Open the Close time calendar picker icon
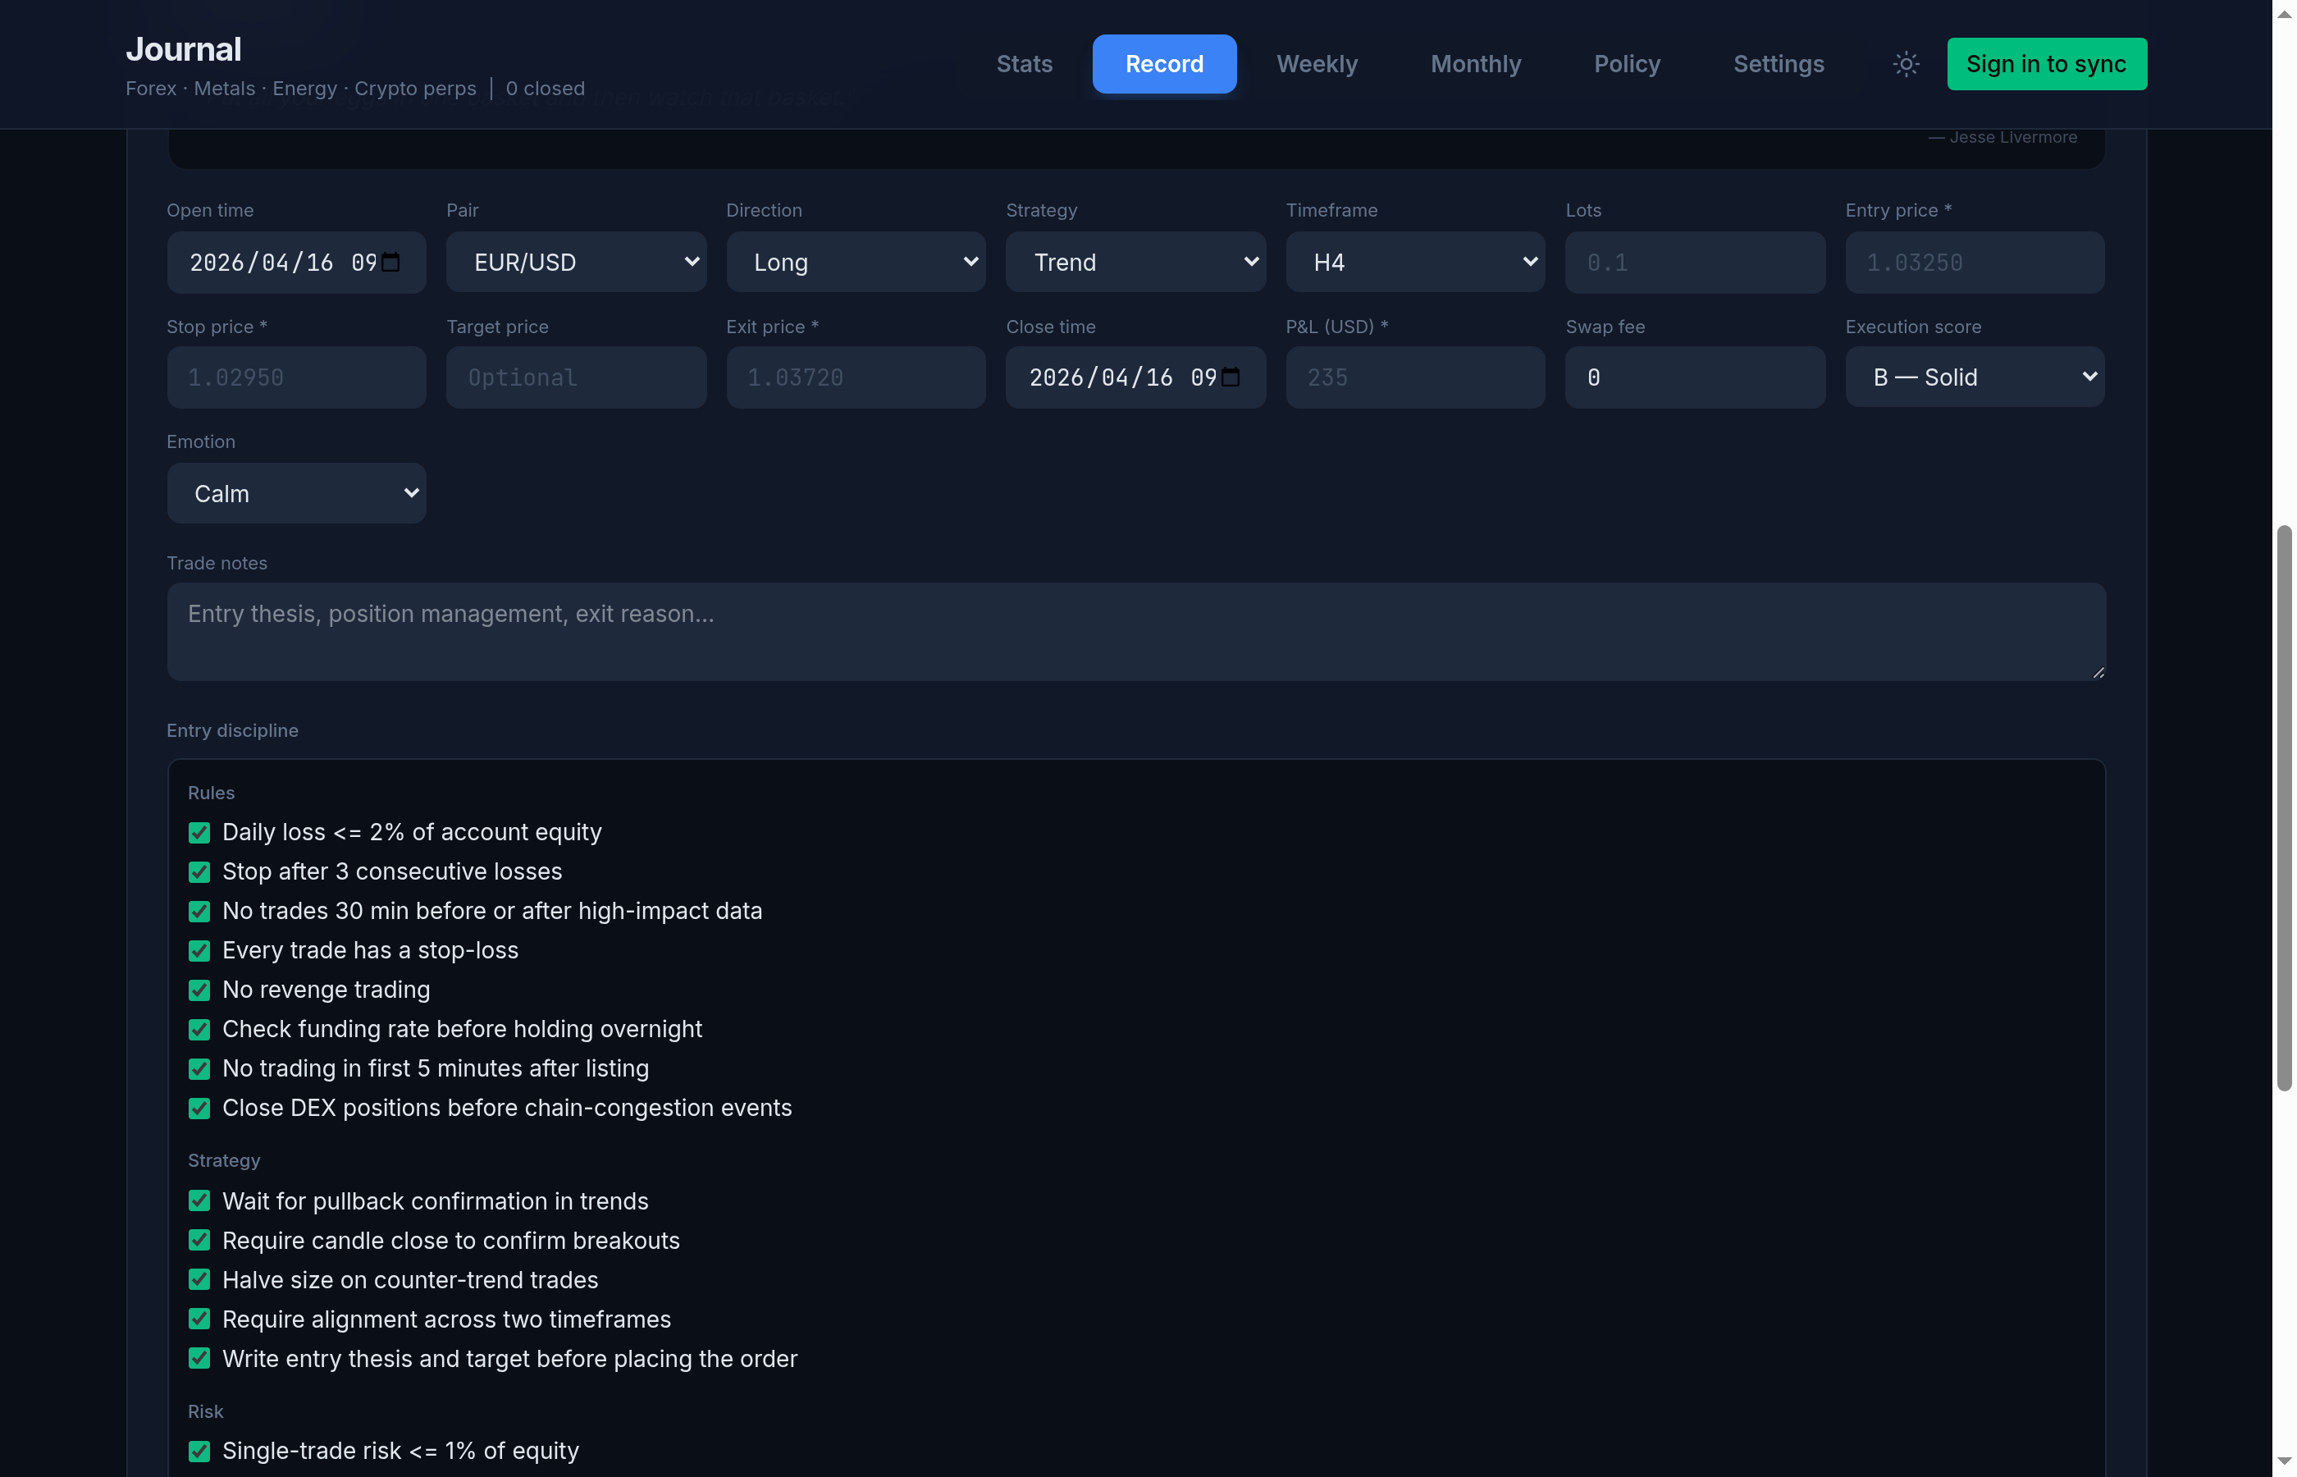The height and width of the screenshot is (1477, 2297). [x=1231, y=377]
